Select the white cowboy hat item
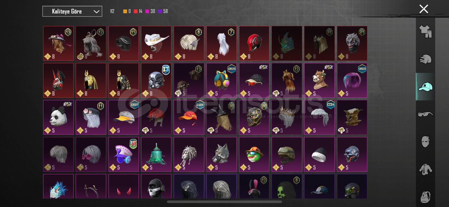Screen dimensions: 449x207 click(156, 43)
